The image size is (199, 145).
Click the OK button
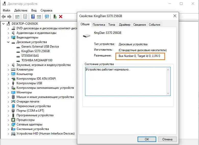click(x=147, y=139)
